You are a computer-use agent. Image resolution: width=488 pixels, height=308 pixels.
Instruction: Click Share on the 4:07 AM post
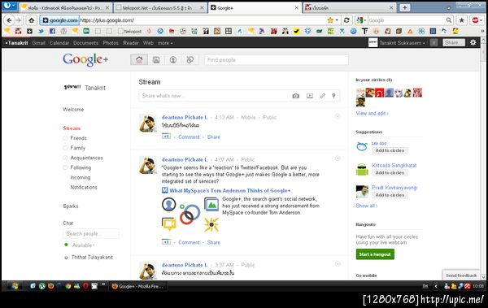213,242
